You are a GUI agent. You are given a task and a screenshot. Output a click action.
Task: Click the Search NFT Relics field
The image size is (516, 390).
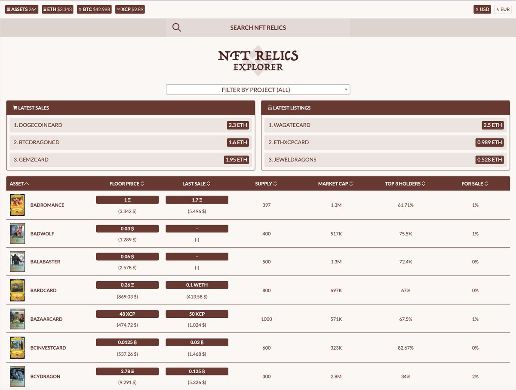(258, 27)
